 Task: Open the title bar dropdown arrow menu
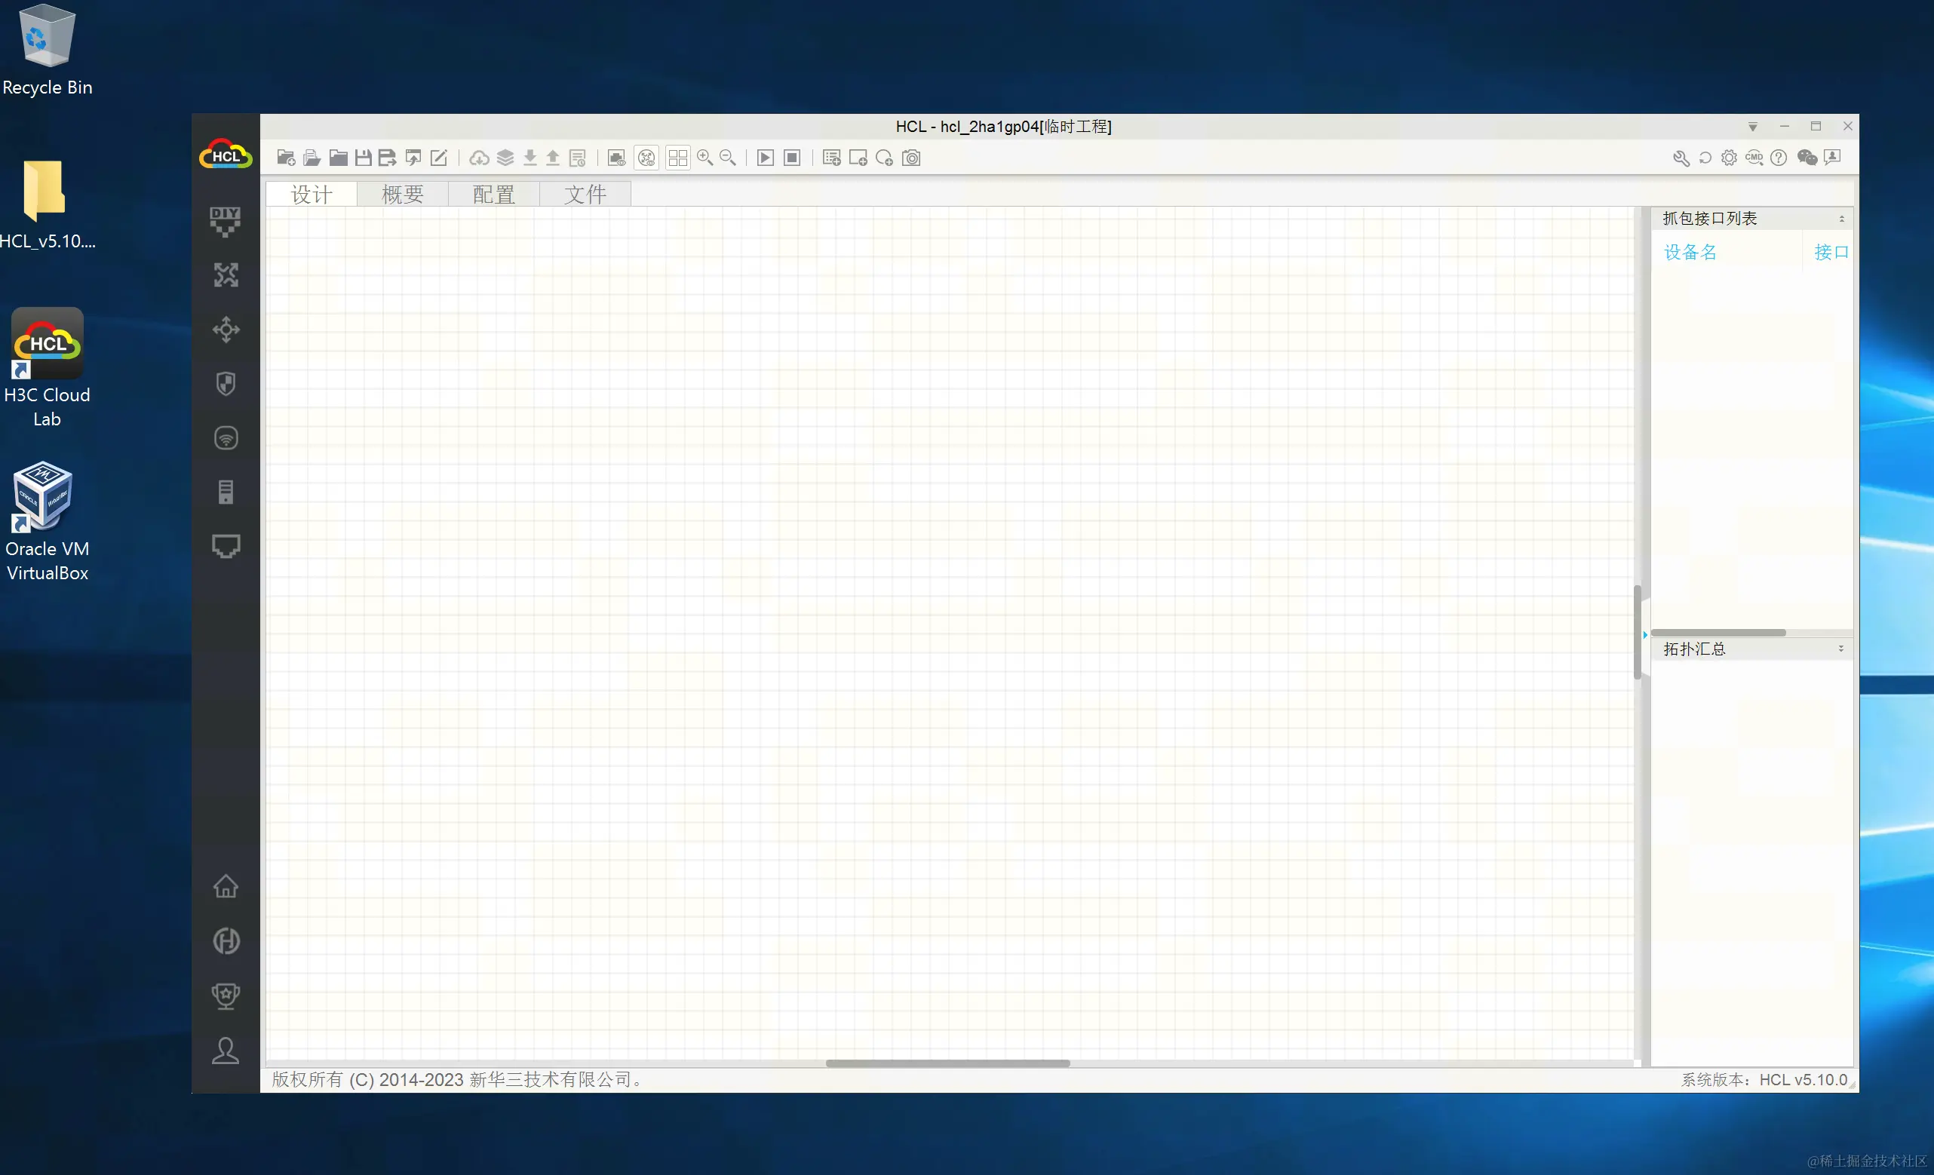point(1752,127)
